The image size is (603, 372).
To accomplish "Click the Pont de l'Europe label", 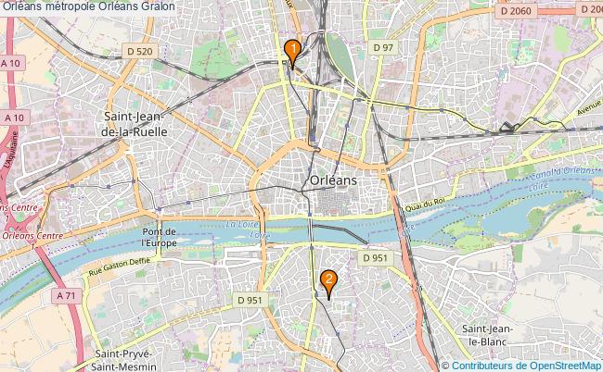I will pyautogui.click(x=159, y=237).
